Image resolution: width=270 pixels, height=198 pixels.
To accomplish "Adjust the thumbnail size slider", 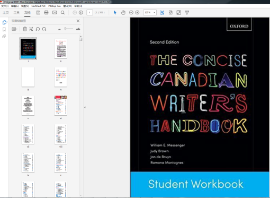I will pos(68,29).
